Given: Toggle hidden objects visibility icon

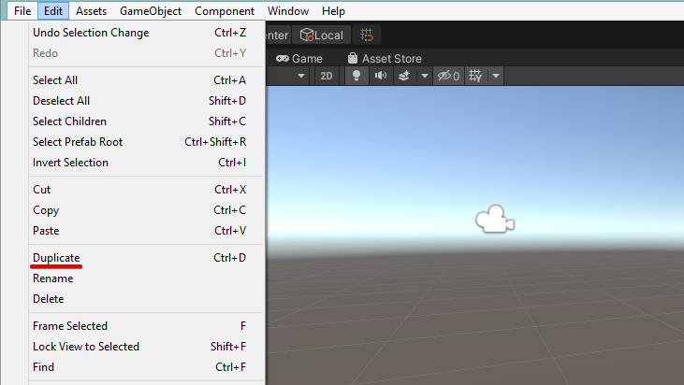Looking at the screenshot, I should click(448, 76).
